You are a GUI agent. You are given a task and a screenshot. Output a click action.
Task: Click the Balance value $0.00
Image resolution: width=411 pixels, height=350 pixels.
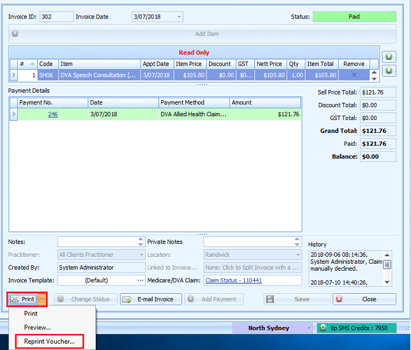(x=378, y=156)
